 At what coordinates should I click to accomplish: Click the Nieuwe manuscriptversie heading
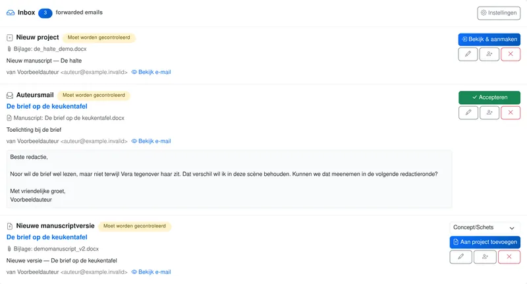(55, 226)
